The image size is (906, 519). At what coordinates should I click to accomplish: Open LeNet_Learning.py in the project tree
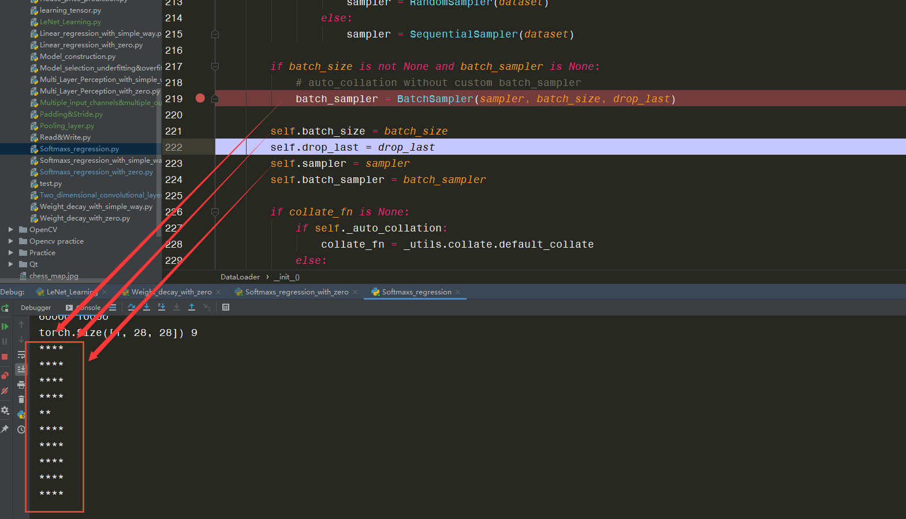(x=70, y=22)
